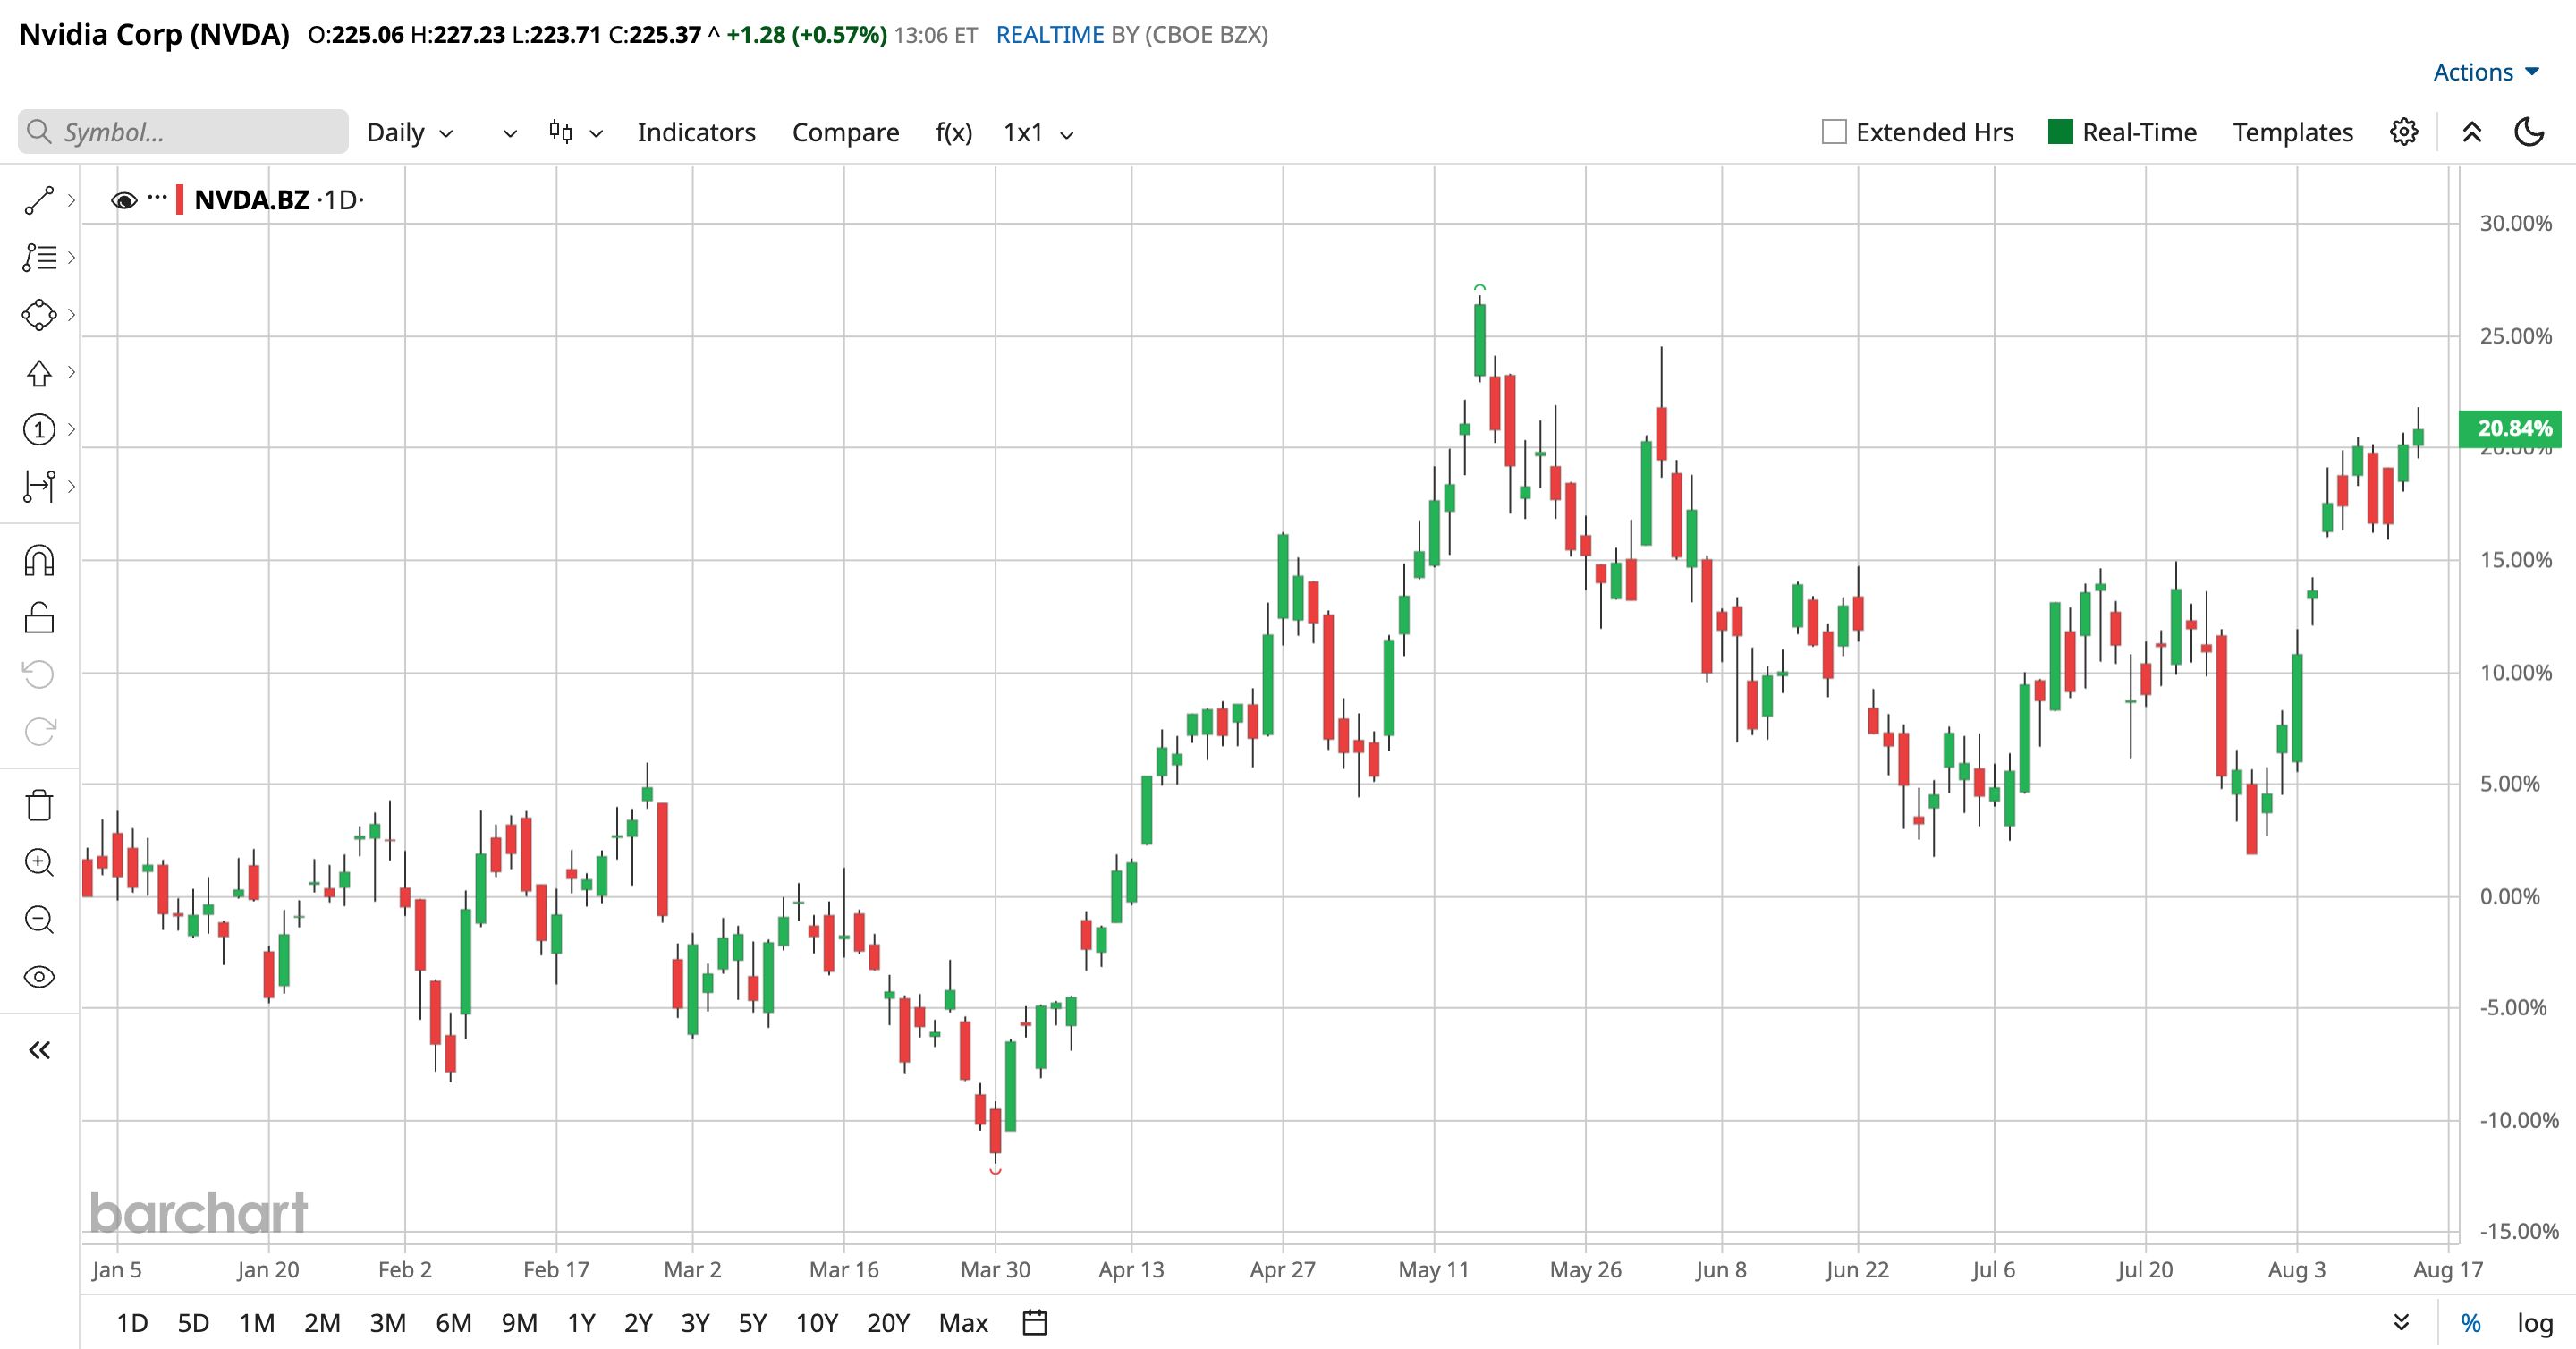Screen dimensions: 2576x1349
Task: Activate the magnet snap tool
Action: coord(39,561)
